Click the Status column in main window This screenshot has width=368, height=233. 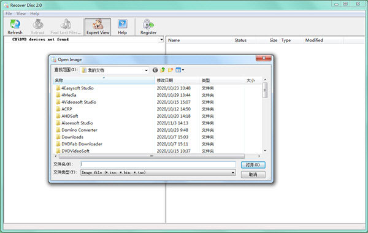[240, 40]
